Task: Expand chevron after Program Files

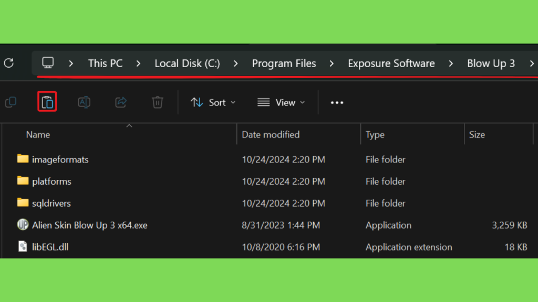Action: [x=332, y=63]
